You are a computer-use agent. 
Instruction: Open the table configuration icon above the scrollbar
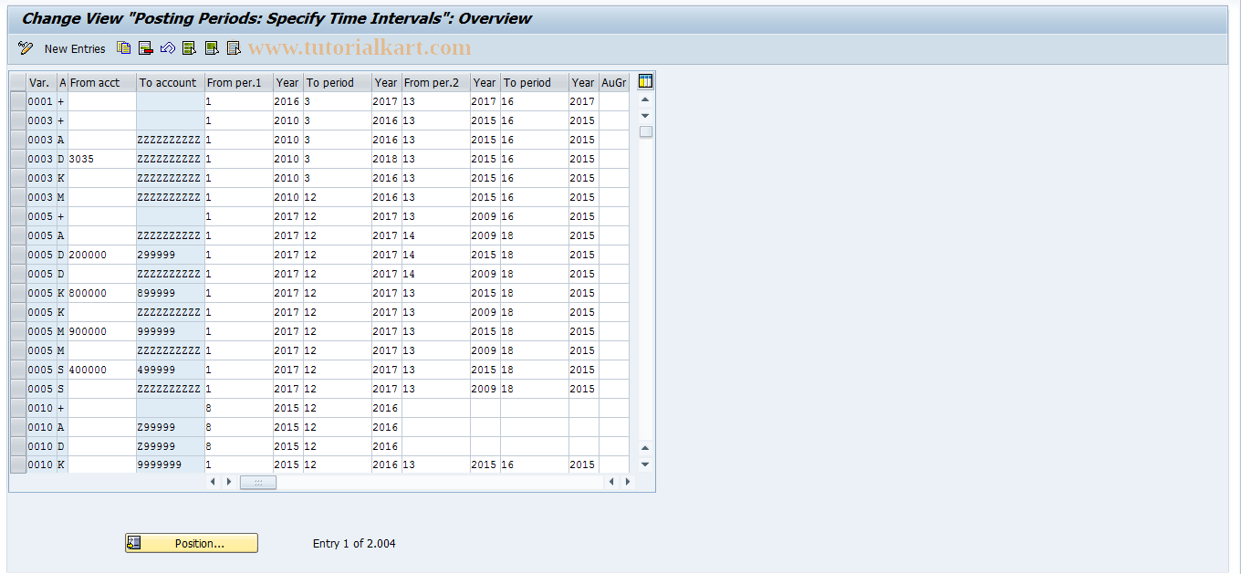coord(645,81)
